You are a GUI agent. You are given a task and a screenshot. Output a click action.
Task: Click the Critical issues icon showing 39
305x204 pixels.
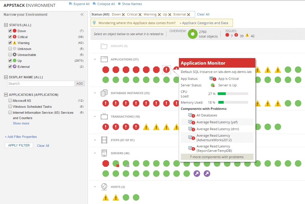click(236, 35)
